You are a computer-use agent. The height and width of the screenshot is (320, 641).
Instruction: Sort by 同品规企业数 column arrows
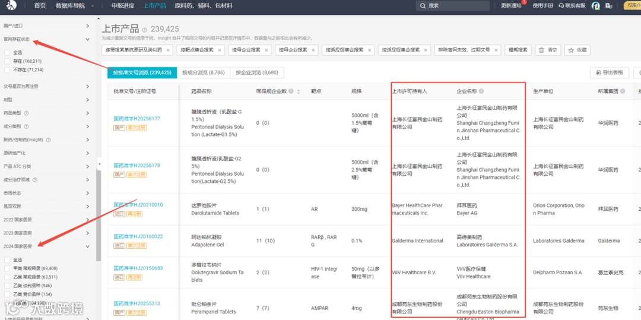[x=299, y=91]
